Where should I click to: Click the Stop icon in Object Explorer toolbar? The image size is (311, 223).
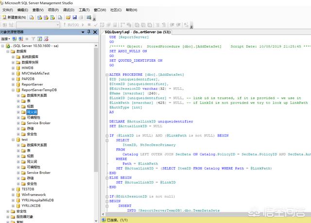click(x=27, y=39)
